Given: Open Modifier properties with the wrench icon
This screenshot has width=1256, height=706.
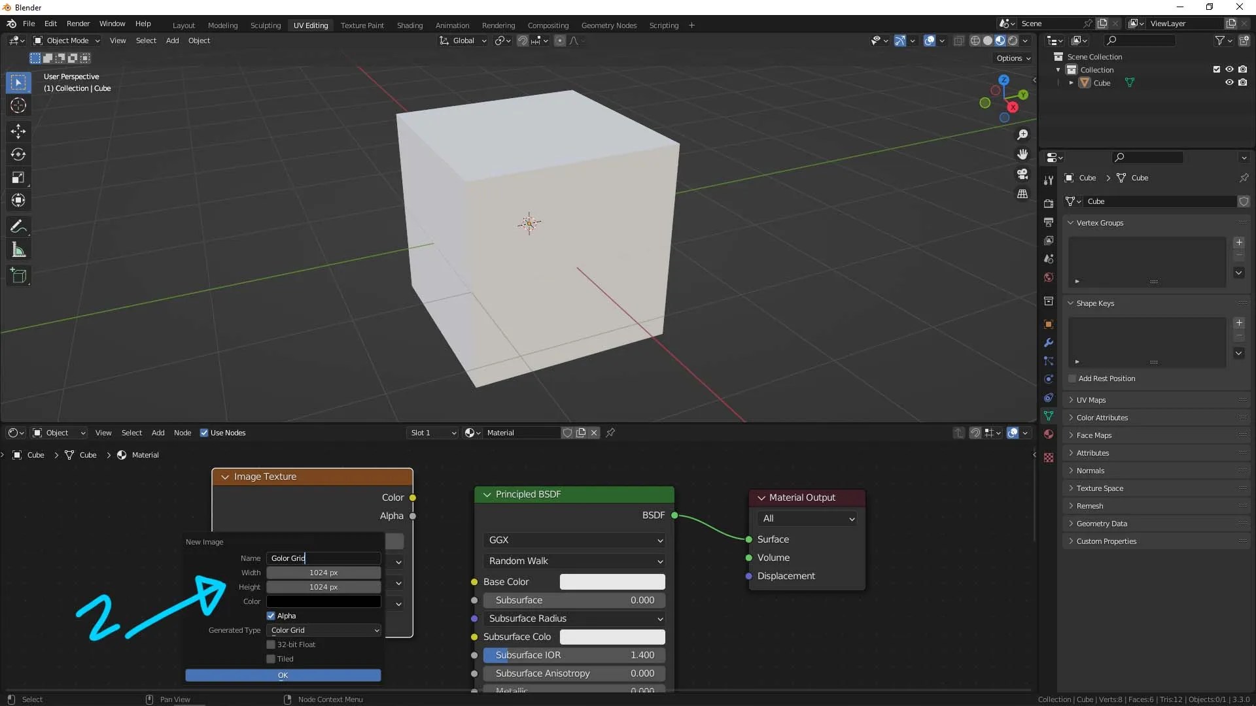Looking at the screenshot, I should [1049, 342].
